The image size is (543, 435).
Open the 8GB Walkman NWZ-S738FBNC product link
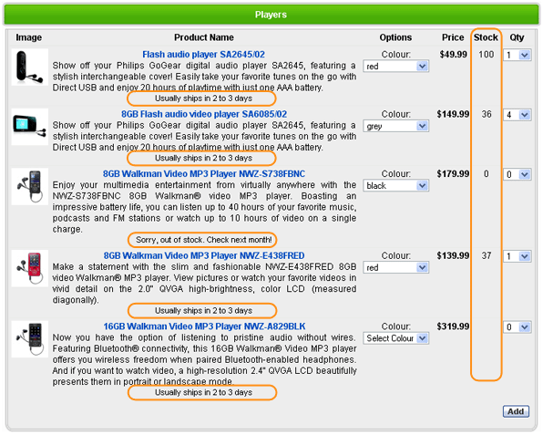click(x=204, y=173)
